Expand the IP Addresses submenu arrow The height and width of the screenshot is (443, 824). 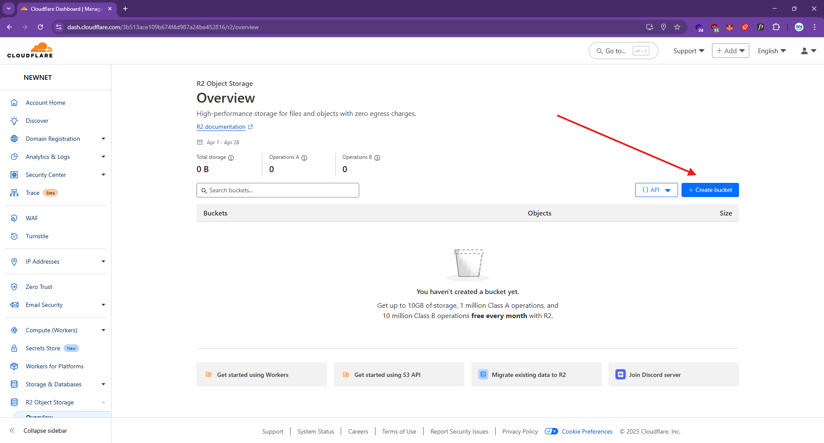(103, 261)
